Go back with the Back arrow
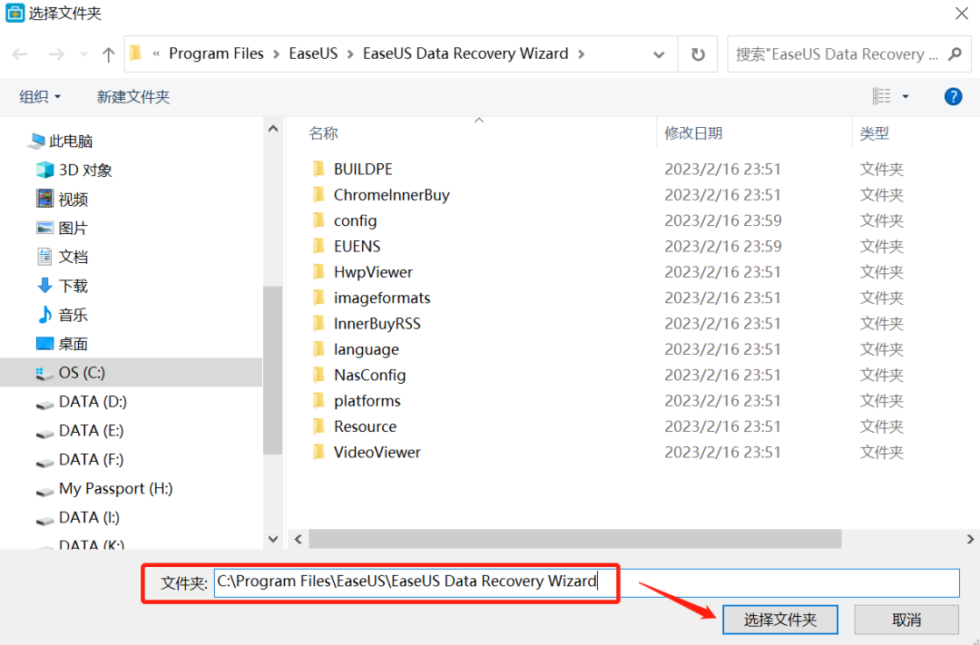This screenshot has width=980, height=645. pos(20,54)
